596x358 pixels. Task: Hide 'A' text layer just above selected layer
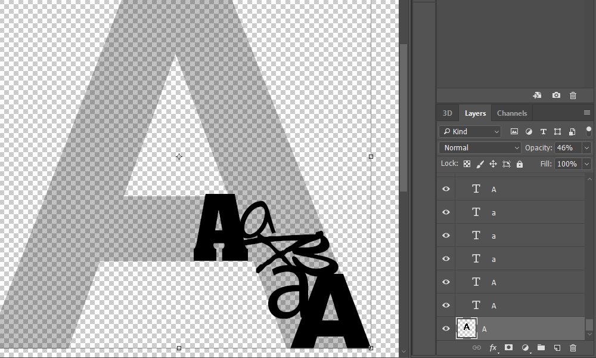[x=446, y=305]
